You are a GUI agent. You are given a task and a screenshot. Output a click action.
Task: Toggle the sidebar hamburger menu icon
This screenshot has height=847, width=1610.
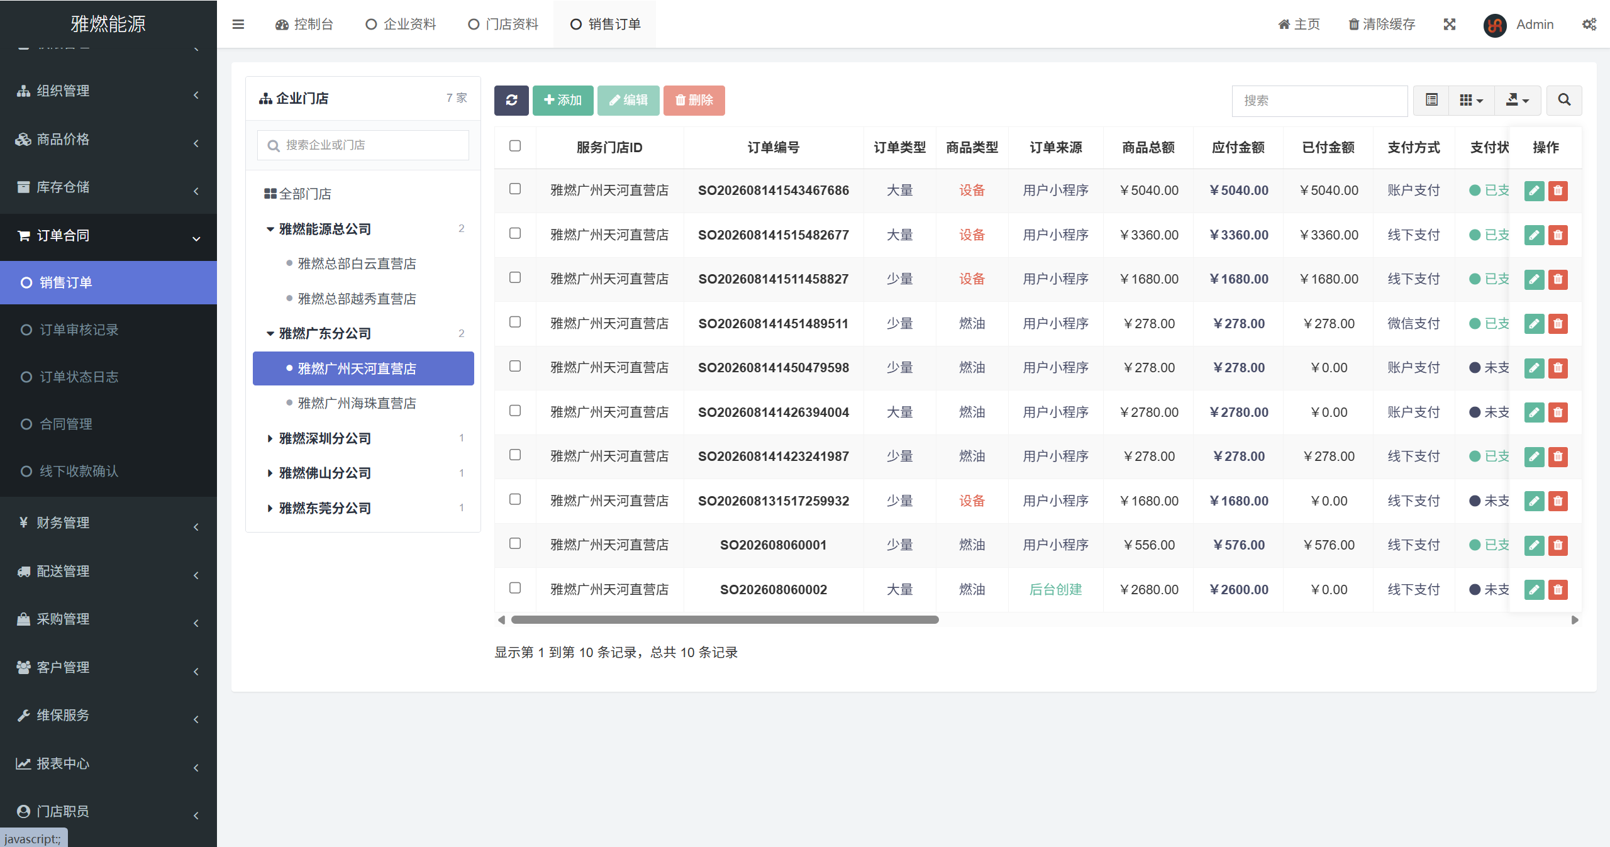click(x=238, y=25)
